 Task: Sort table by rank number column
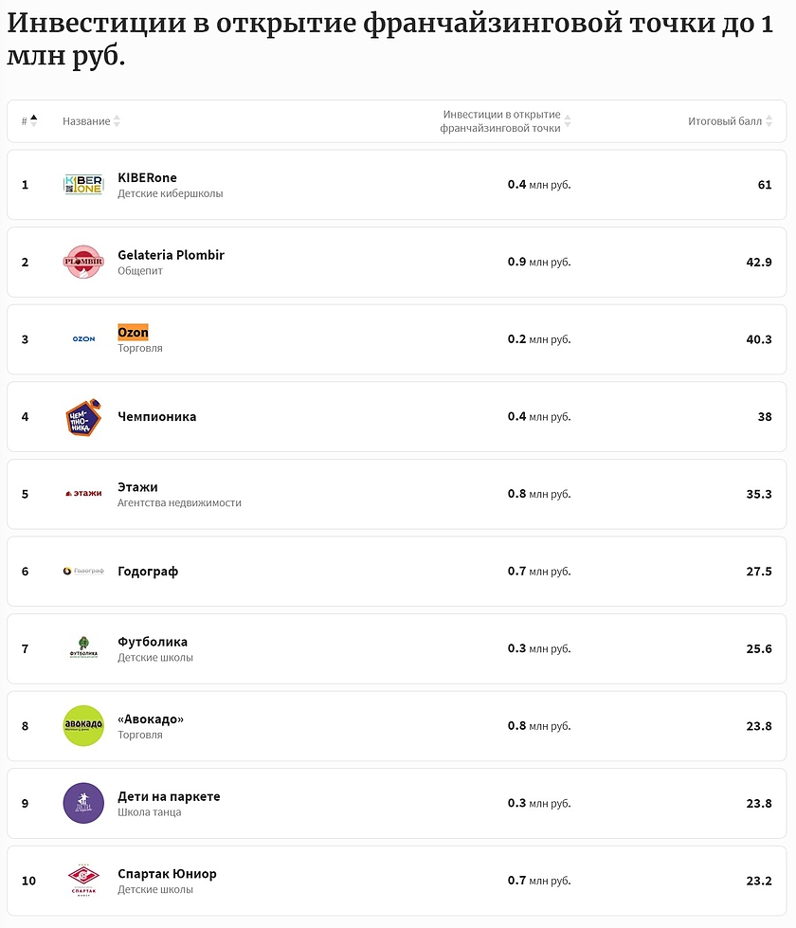tap(33, 121)
